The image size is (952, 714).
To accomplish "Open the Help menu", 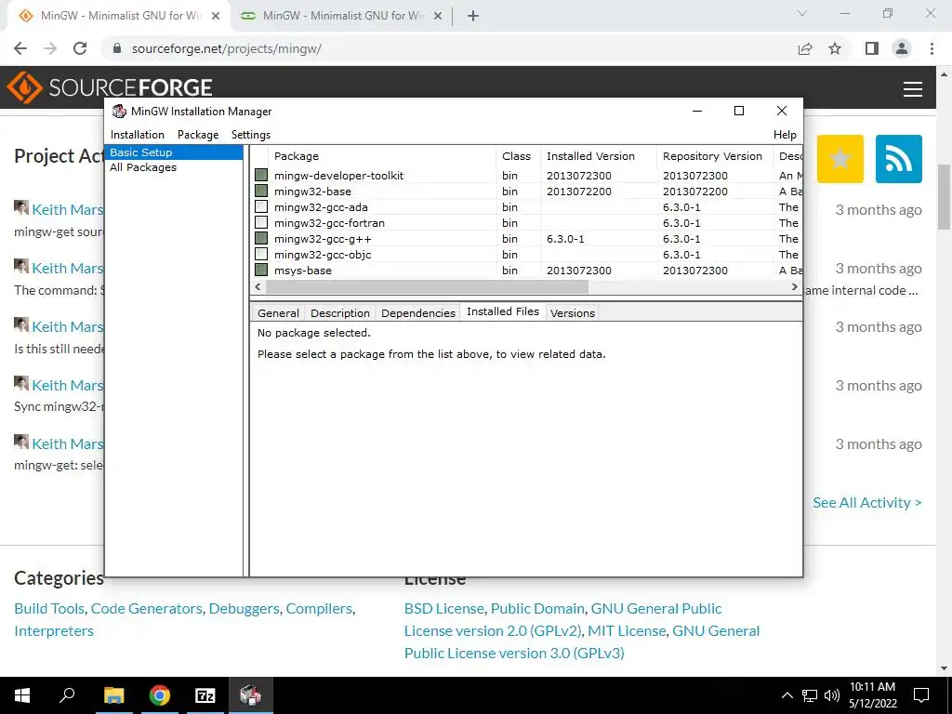I will click(x=785, y=135).
